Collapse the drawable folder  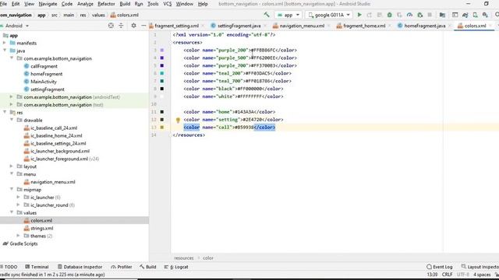click(12, 120)
